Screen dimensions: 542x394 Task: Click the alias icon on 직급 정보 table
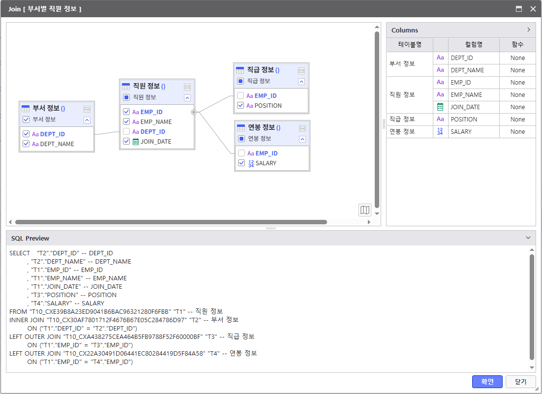(301, 70)
